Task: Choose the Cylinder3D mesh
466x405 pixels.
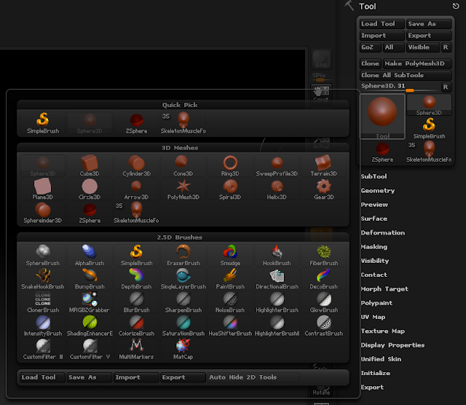Action: [136, 165]
